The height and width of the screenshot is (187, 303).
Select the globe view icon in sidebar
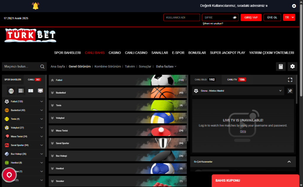11,91
